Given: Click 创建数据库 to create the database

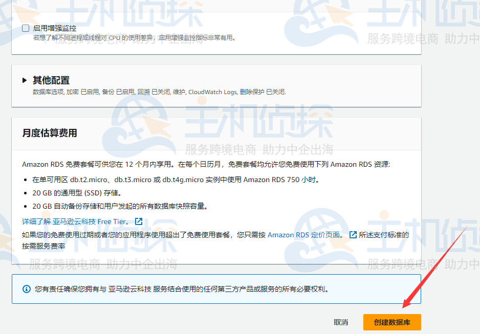Looking at the screenshot, I should click(x=393, y=322).
